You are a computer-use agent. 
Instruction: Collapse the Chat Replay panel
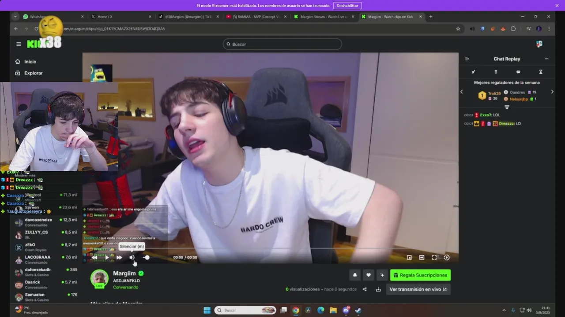[x=467, y=59]
